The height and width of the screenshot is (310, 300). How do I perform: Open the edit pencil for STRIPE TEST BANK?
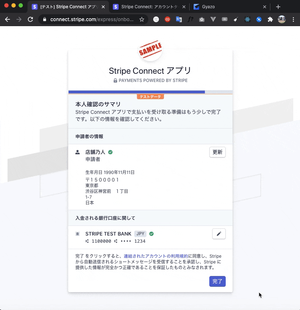[219, 234]
